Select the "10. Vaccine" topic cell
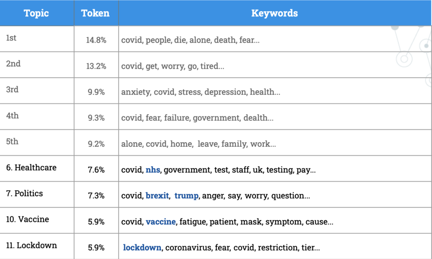432x259 pixels. pos(27,219)
